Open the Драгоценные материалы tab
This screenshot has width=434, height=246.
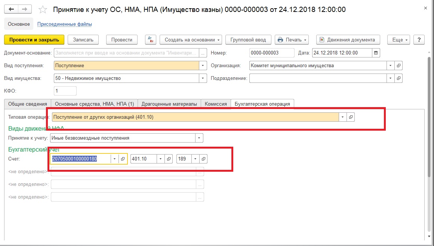pos(169,104)
